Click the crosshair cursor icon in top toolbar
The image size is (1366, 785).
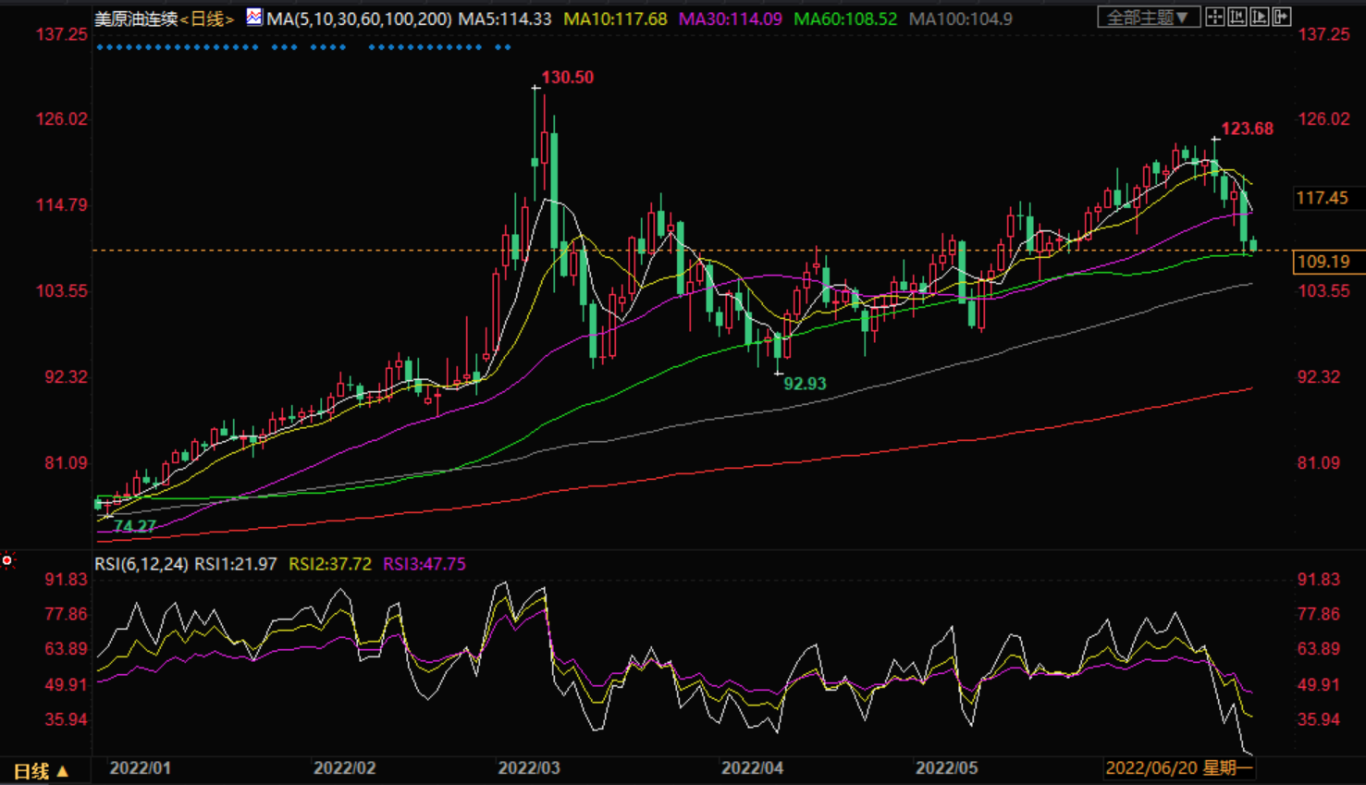tap(1215, 17)
